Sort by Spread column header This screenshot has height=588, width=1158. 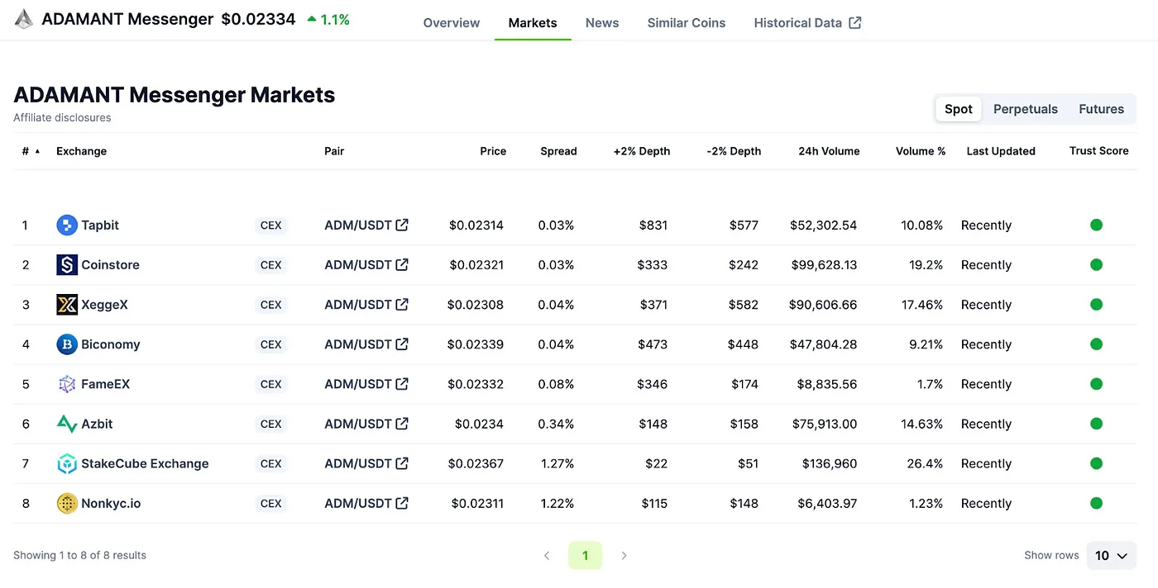(x=558, y=151)
